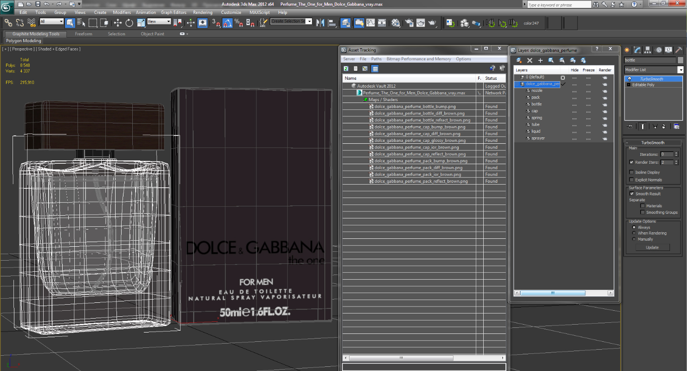The height and width of the screenshot is (371, 687).
Task: Open the Motion command panel tab
Action: coord(658,50)
